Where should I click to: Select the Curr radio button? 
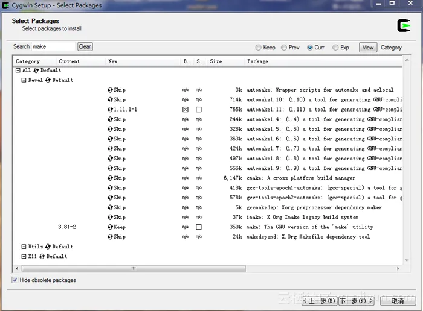(309, 48)
